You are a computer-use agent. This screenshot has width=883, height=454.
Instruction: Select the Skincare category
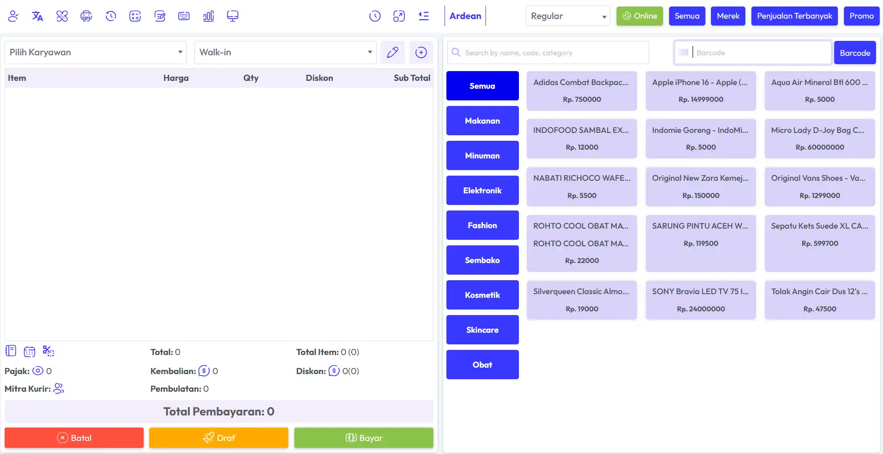[483, 330]
